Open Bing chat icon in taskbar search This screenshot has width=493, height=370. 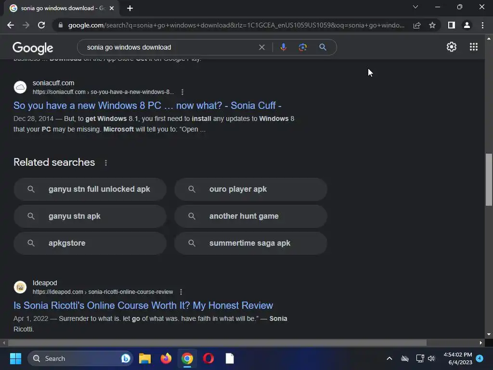pos(126,358)
